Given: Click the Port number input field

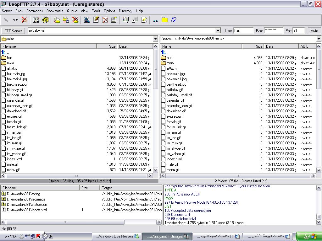Looking at the screenshot, I should pyautogui.click(x=298, y=31).
